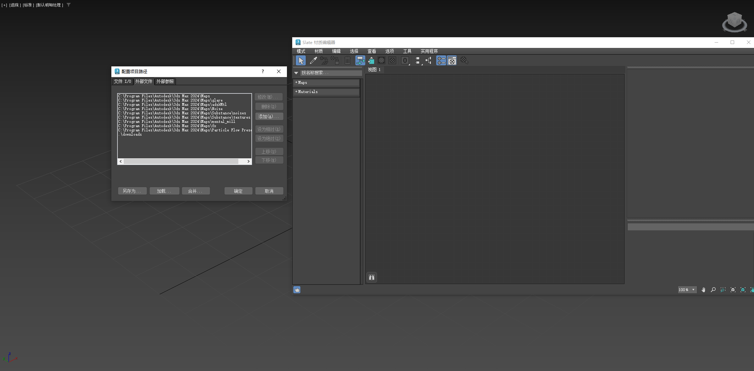Click the path list left scroll arrow

tap(121, 162)
